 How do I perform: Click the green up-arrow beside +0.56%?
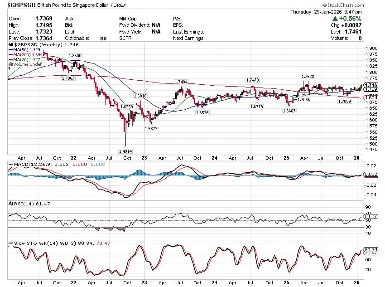tap(335, 19)
